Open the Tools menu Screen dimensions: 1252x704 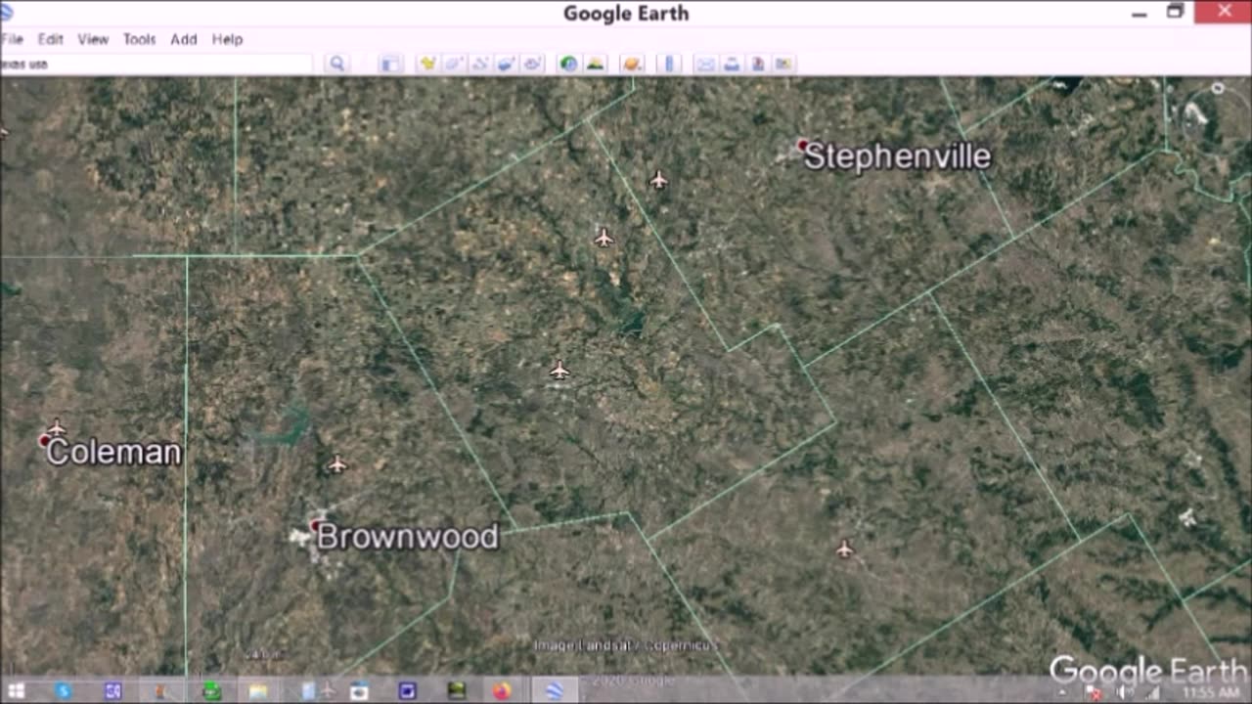(x=139, y=39)
